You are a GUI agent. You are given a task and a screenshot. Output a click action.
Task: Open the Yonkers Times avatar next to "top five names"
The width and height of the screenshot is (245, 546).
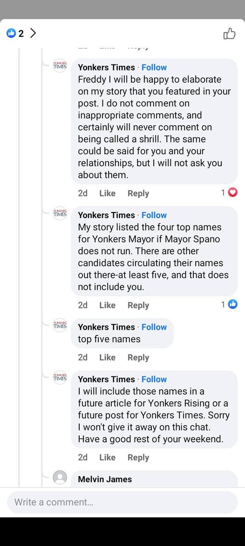pos(60,325)
